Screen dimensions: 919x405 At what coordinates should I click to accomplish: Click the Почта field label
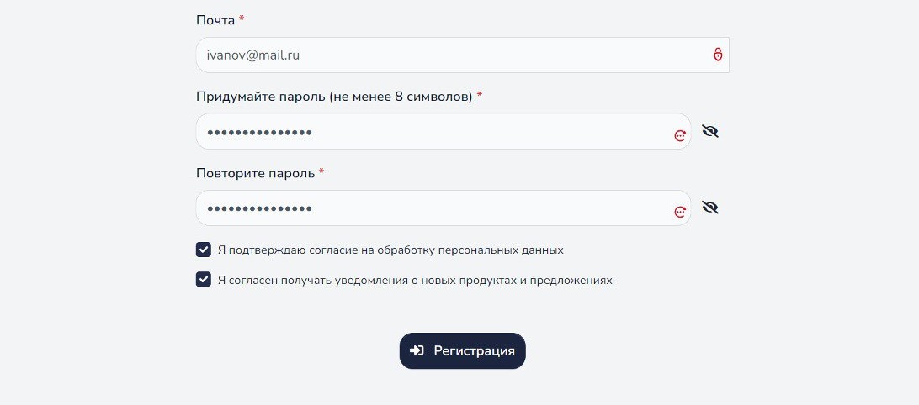point(215,20)
